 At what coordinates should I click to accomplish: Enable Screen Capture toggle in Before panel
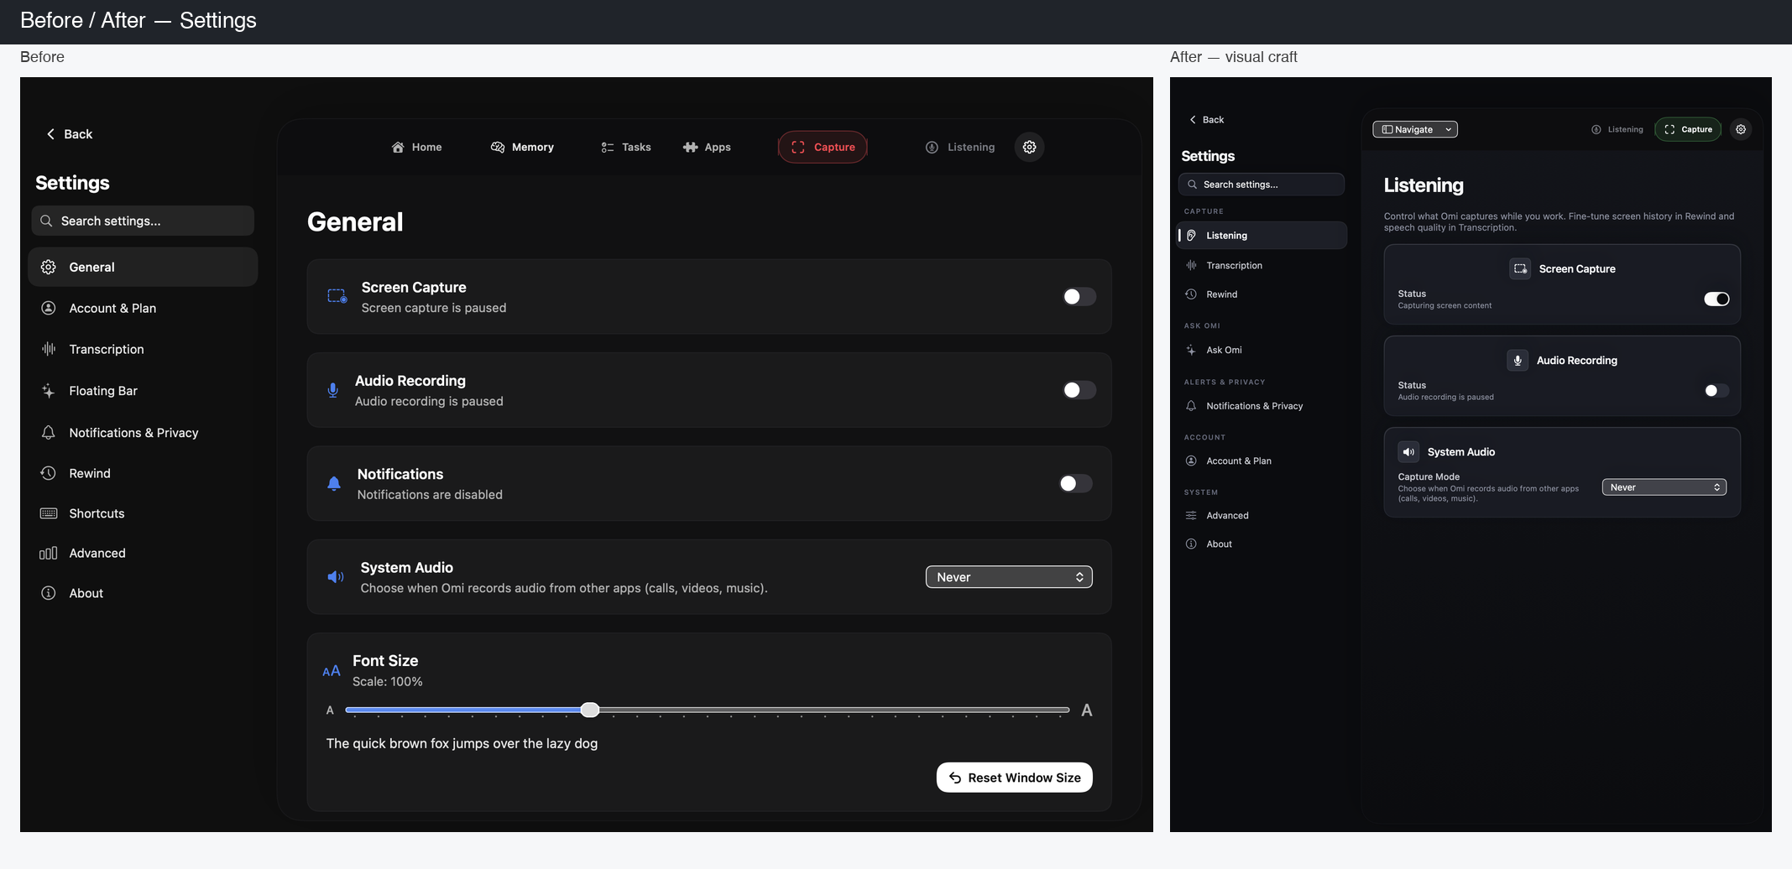(1079, 296)
